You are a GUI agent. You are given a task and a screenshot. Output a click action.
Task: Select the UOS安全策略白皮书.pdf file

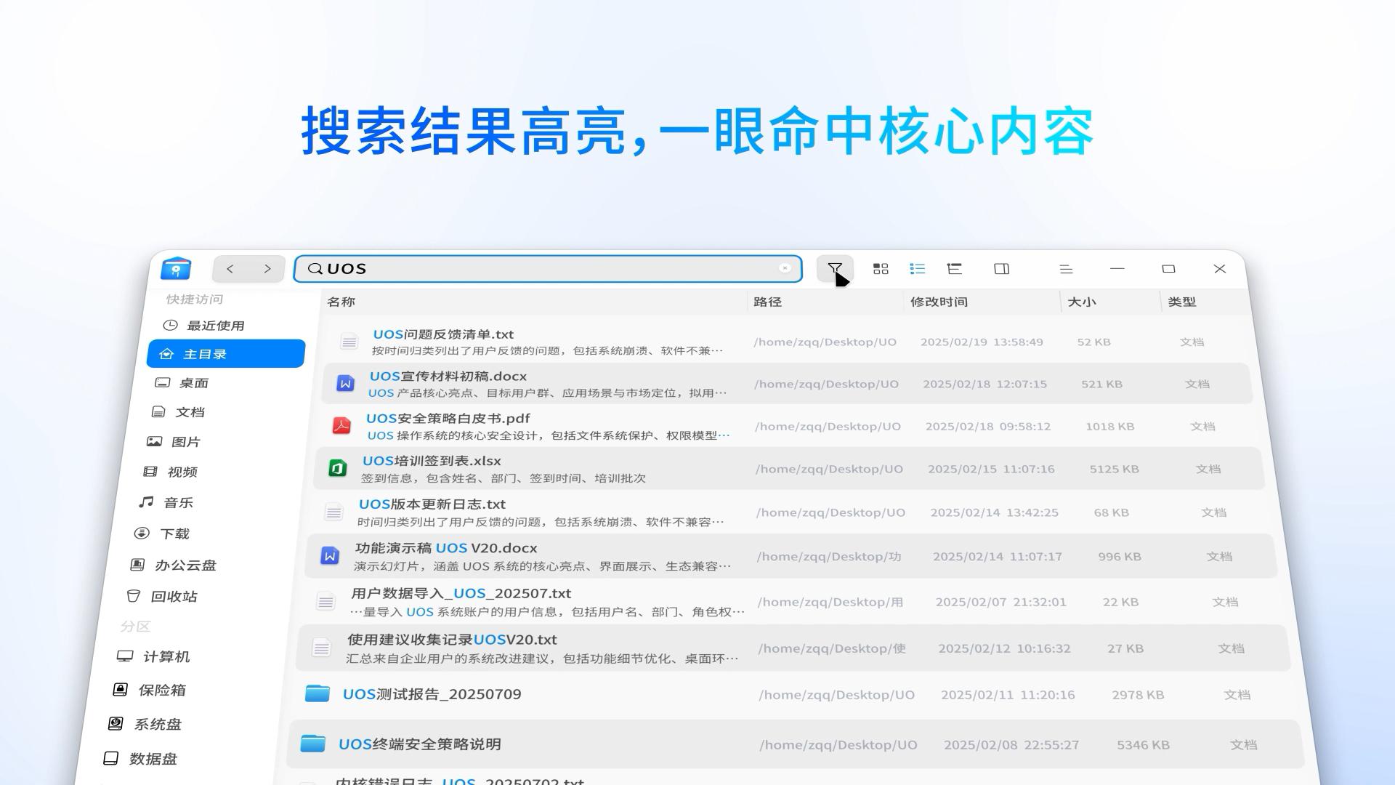448,419
